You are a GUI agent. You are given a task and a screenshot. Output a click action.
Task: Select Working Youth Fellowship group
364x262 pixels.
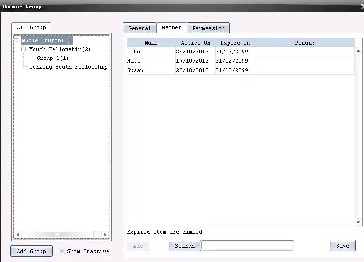click(x=68, y=67)
